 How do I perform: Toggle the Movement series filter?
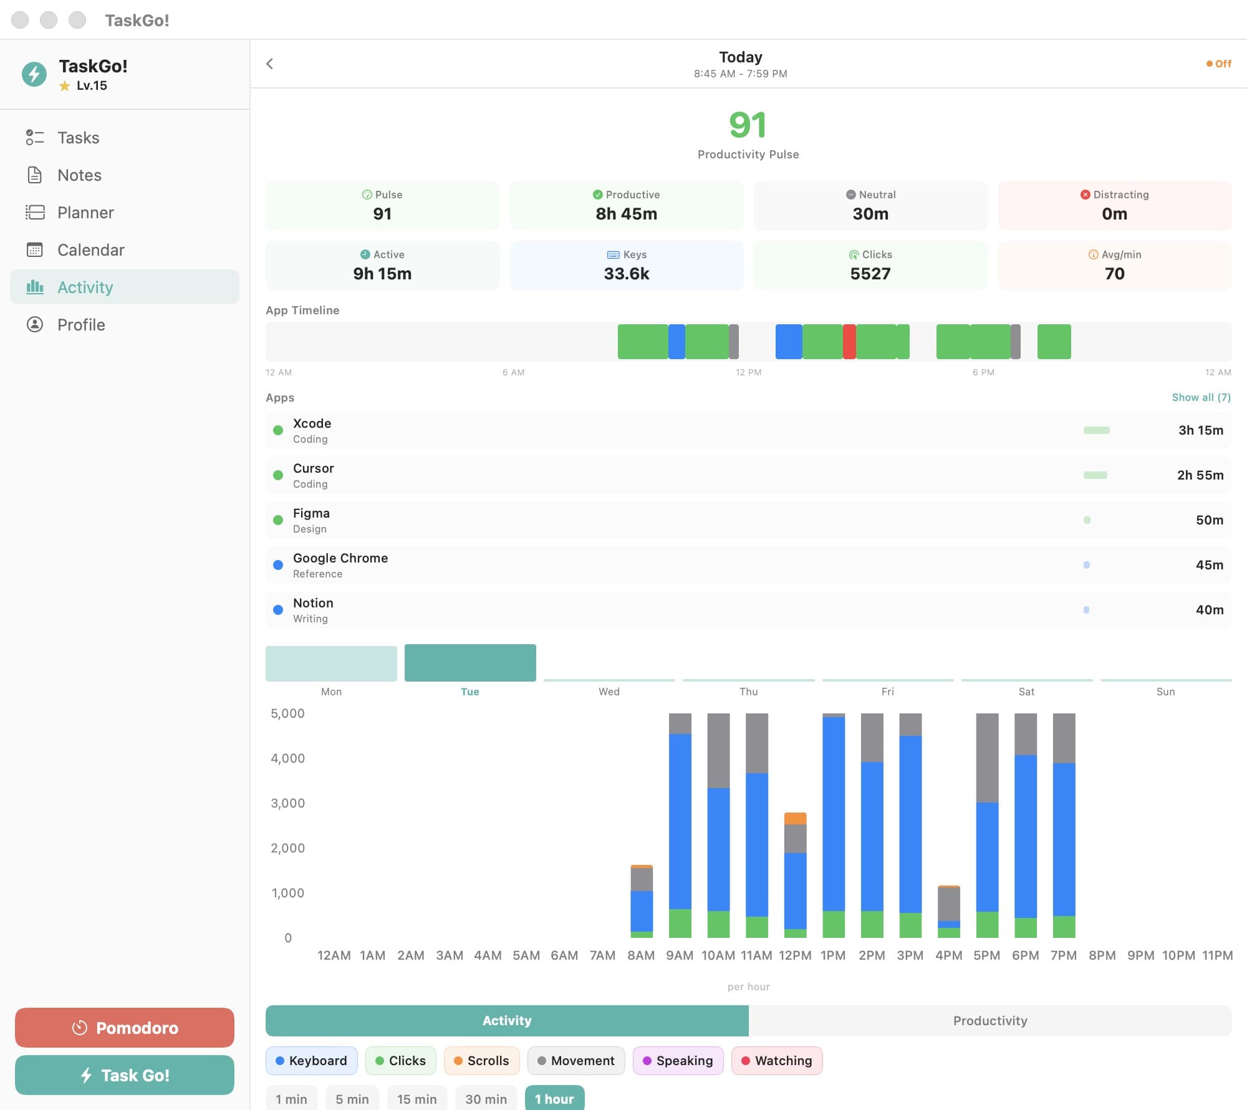tap(575, 1061)
